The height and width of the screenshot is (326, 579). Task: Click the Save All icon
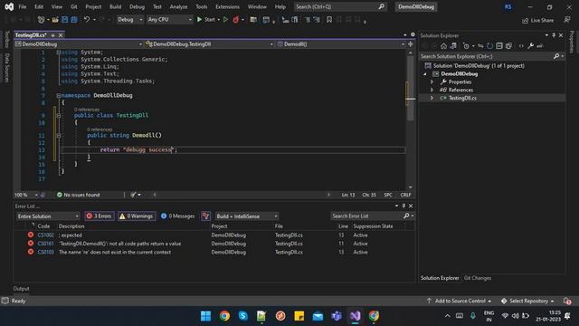tap(74, 20)
